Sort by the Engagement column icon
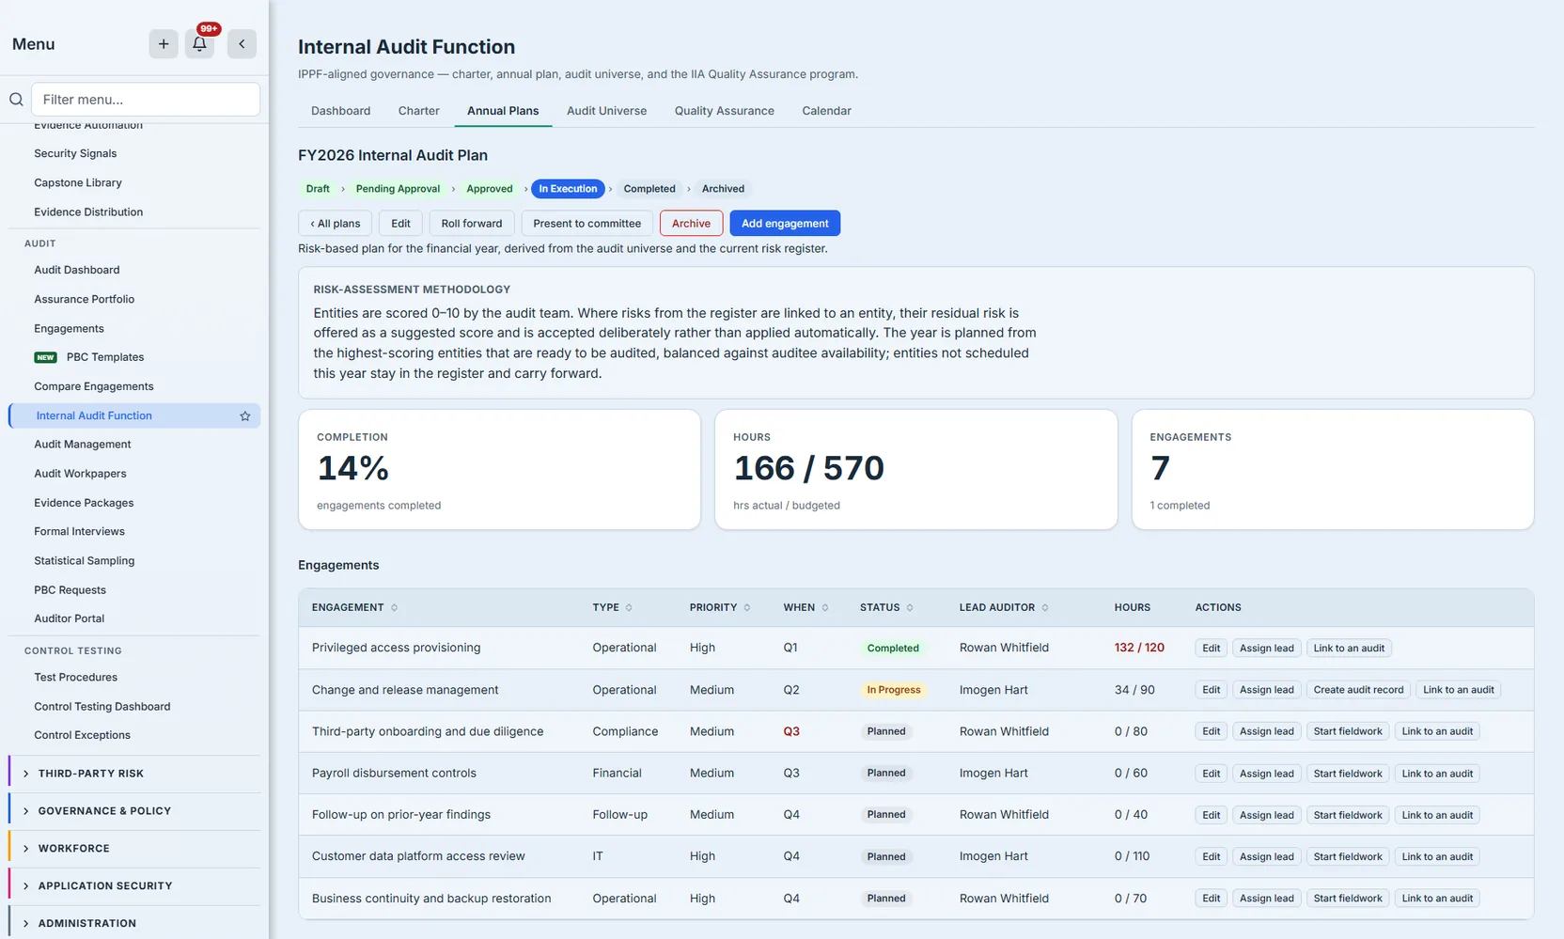 pyautogui.click(x=394, y=607)
